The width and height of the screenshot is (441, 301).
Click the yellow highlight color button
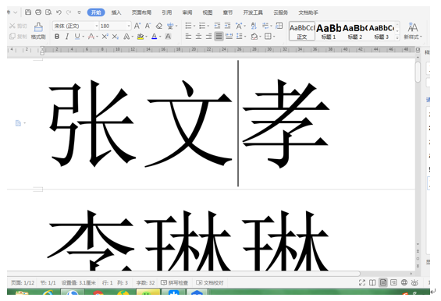tap(140, 36)
